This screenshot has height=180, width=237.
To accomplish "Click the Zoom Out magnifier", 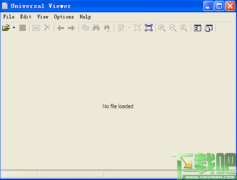I will click(173, 28).
